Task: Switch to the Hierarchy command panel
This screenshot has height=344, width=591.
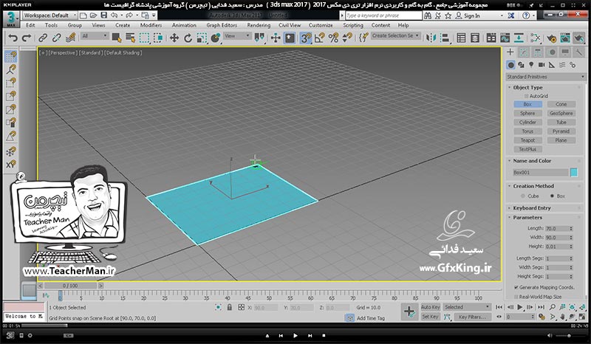Action: click(538, 52)
